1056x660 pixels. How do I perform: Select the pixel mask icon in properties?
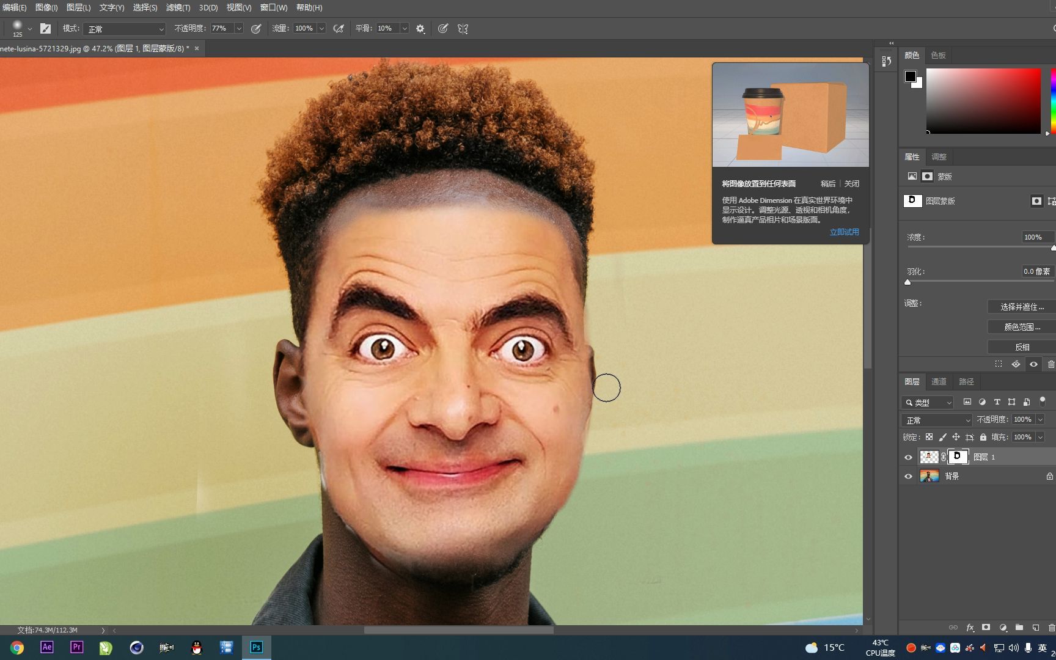pyautogui.click(x=912, y=176)
